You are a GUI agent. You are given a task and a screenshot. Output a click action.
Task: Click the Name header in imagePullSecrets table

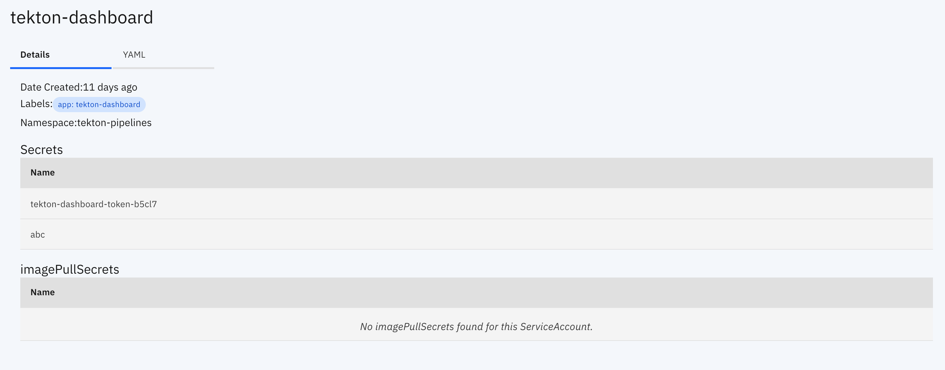42,292
